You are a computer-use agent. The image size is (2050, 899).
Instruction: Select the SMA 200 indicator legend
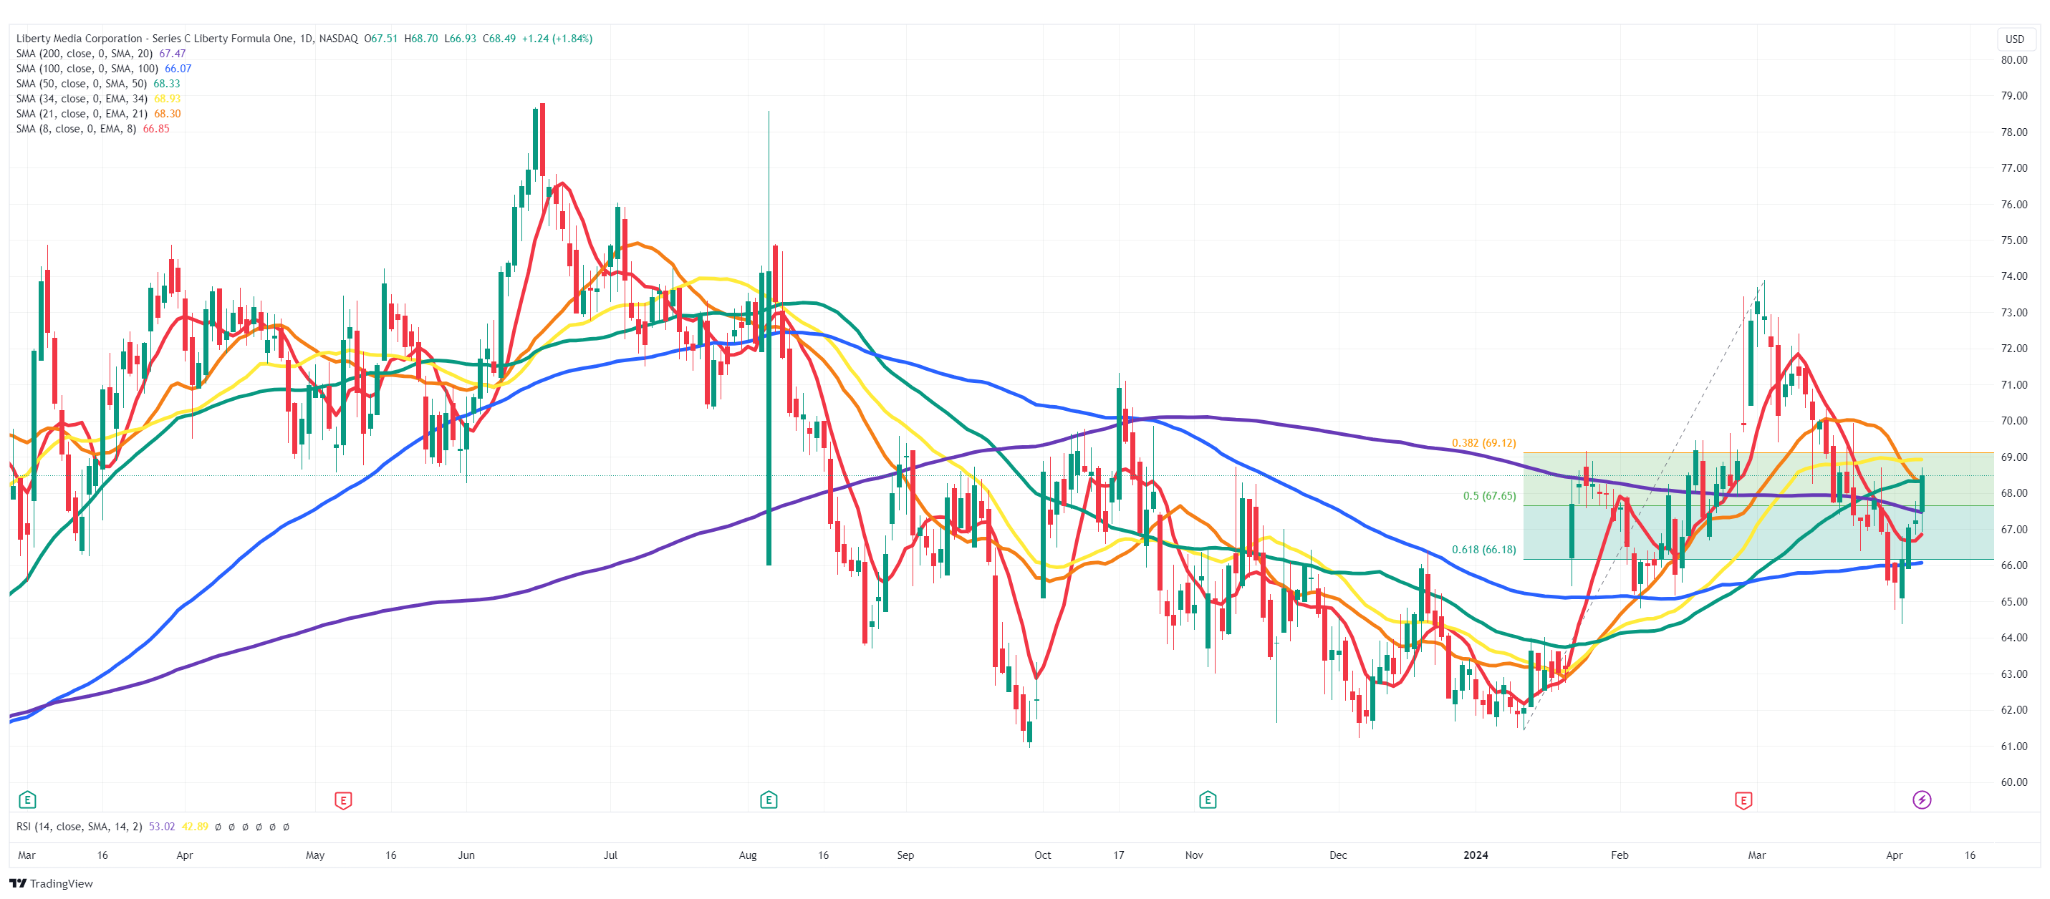[85, 53]
